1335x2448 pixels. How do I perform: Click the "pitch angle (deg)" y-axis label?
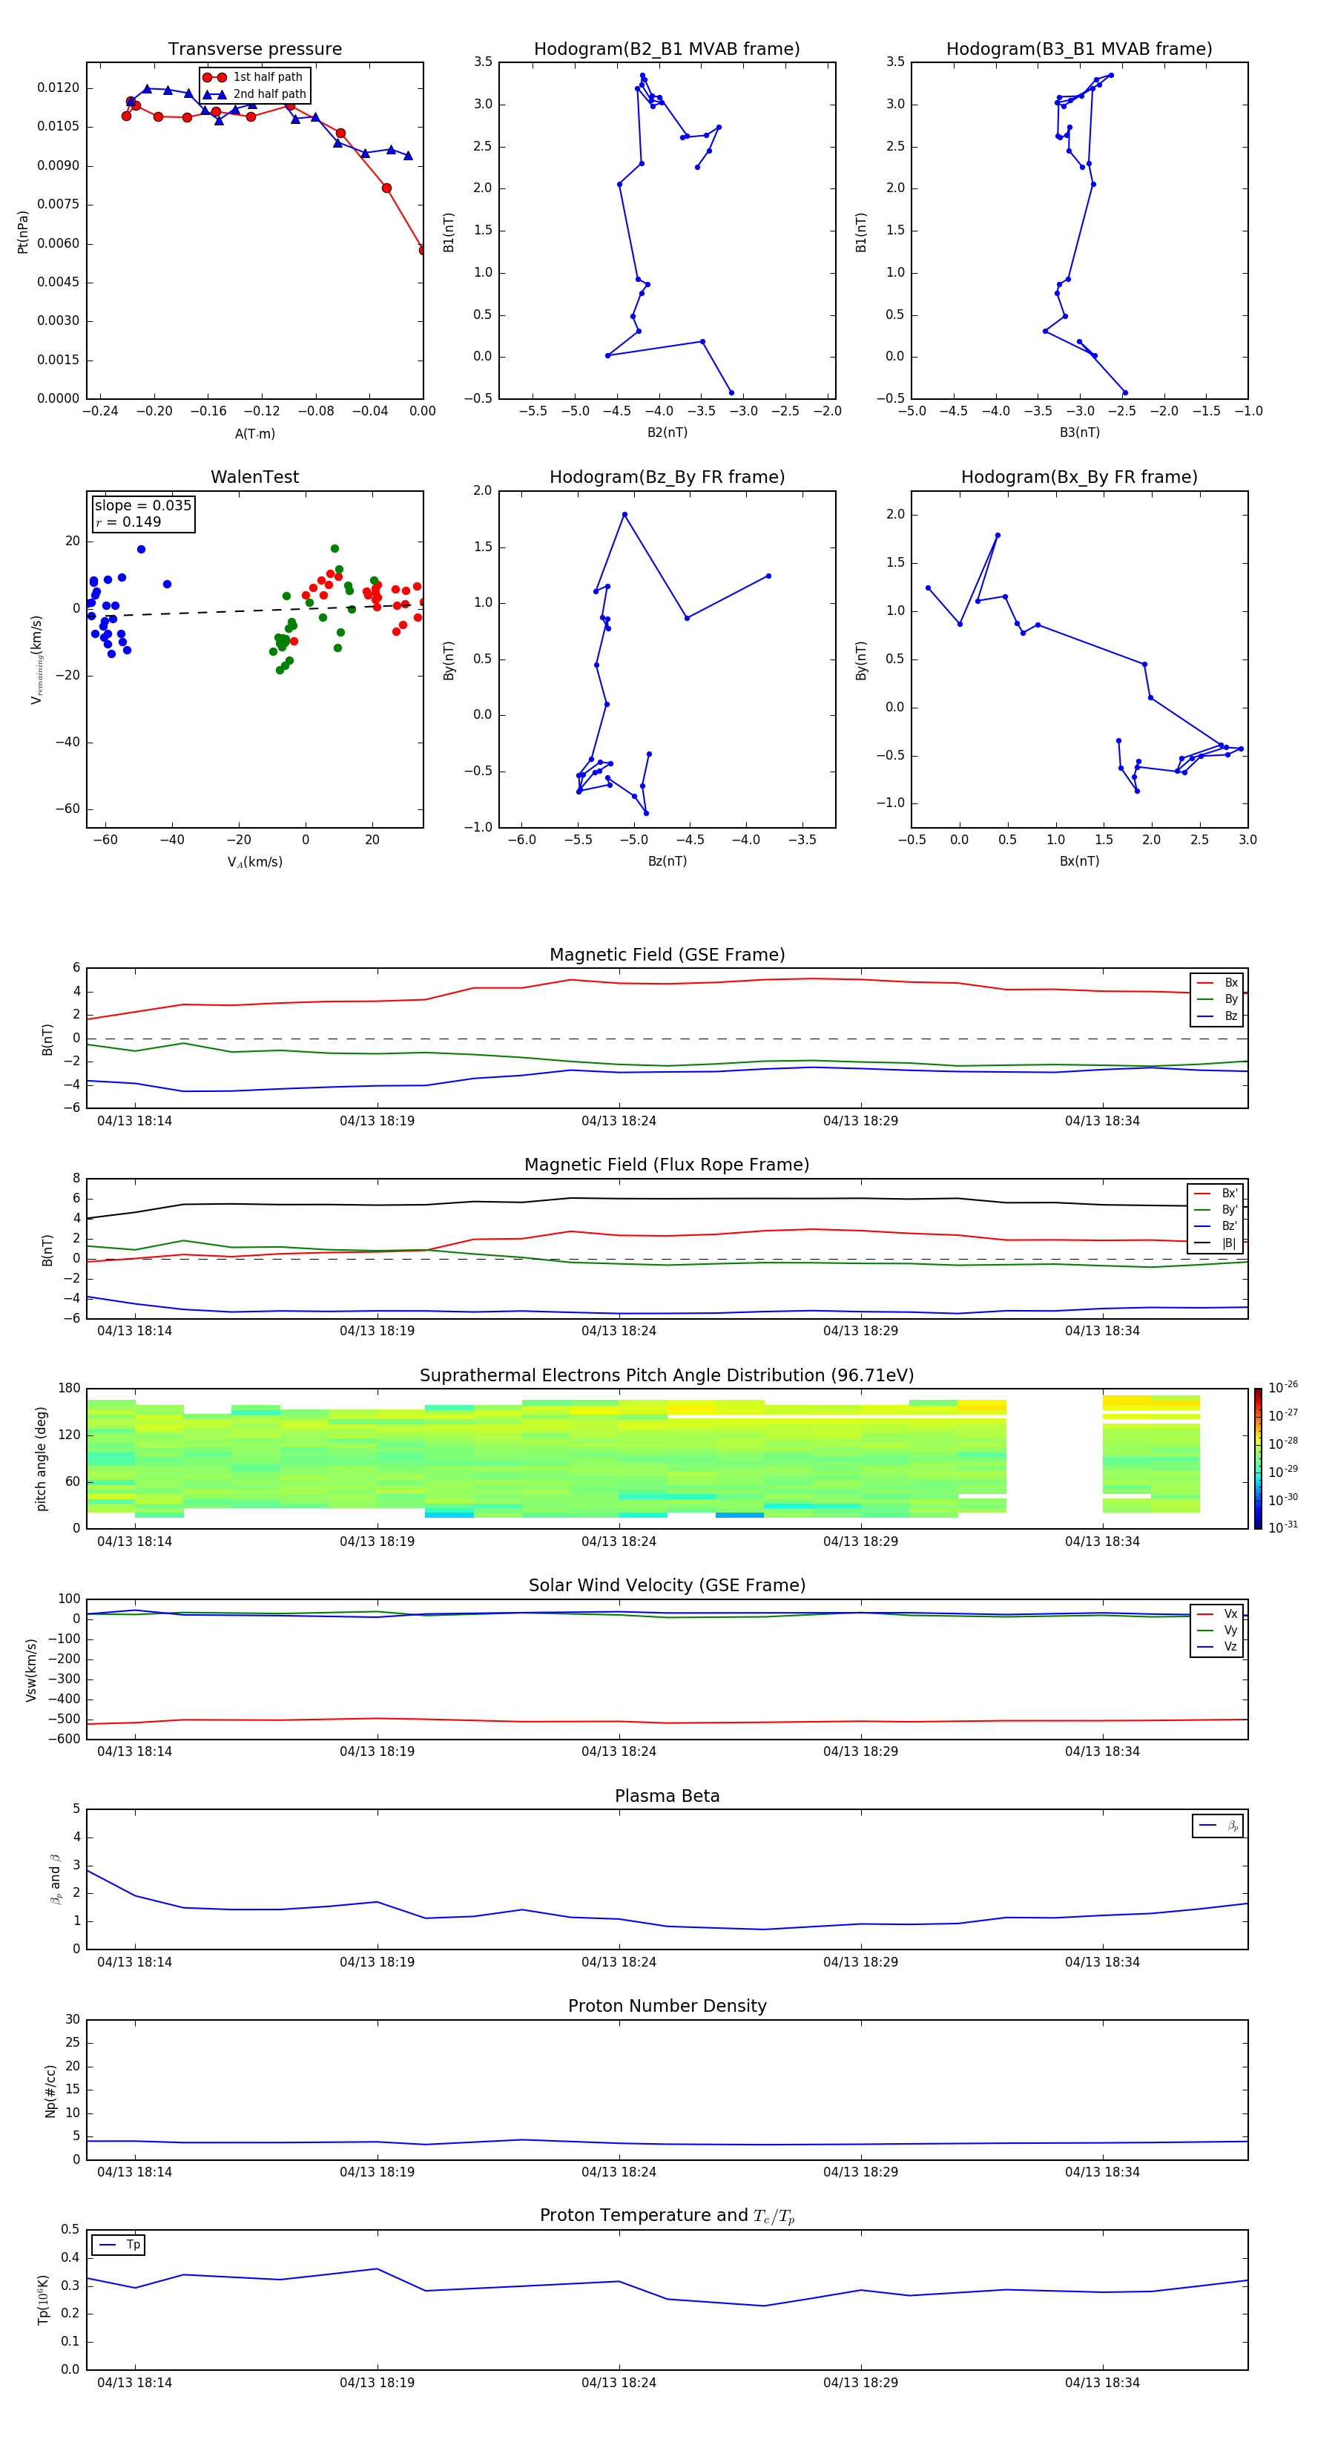point(41,1458)
